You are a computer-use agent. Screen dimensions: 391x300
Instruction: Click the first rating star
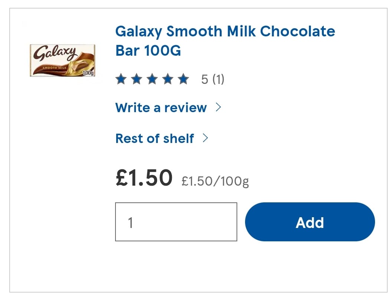(121, 79)
